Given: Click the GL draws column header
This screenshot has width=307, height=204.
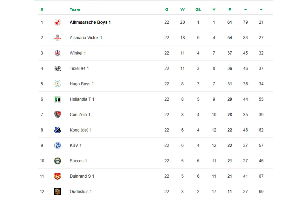Looking at the screenshot, I should click(198, 9).
